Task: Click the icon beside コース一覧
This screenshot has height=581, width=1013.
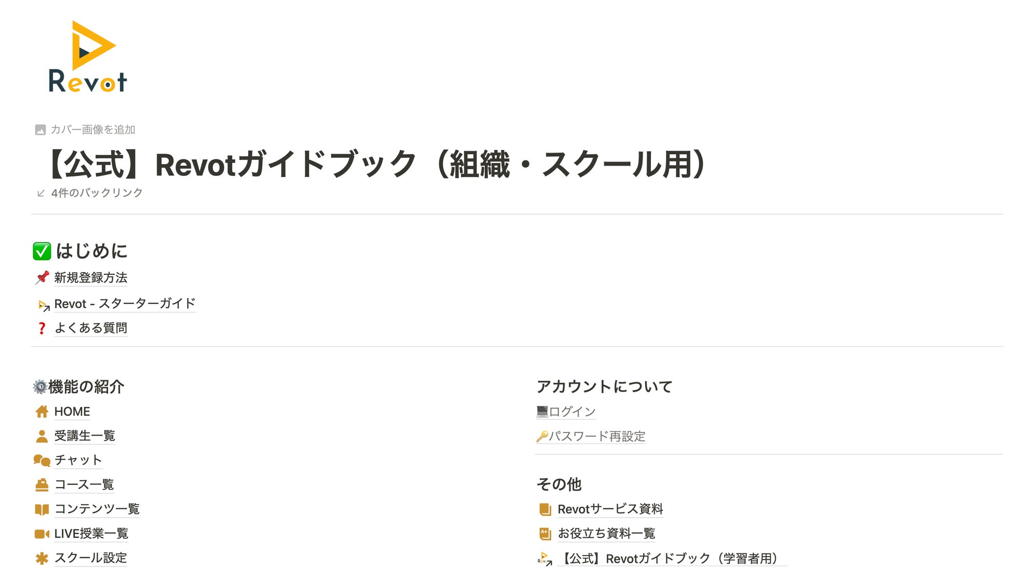Action: (x=42, y=485)
